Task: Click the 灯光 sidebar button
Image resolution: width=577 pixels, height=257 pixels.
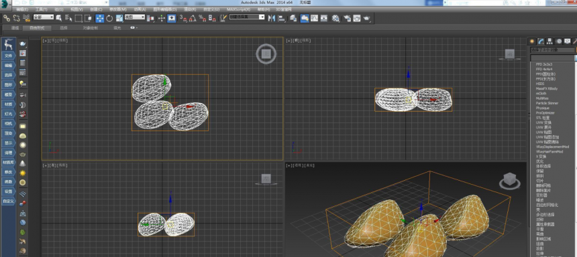Action: [9, 114]
